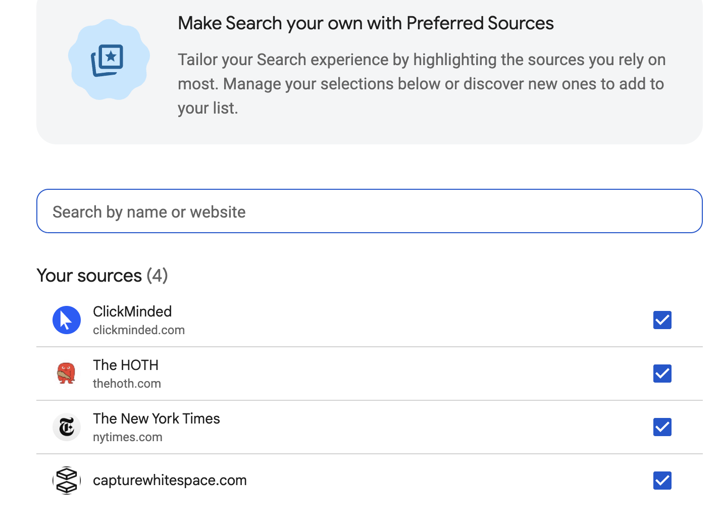The height and width of the screenshot is (529, 721).
Task: Click the clickminded.com domain text
Action: click(139, 330)
